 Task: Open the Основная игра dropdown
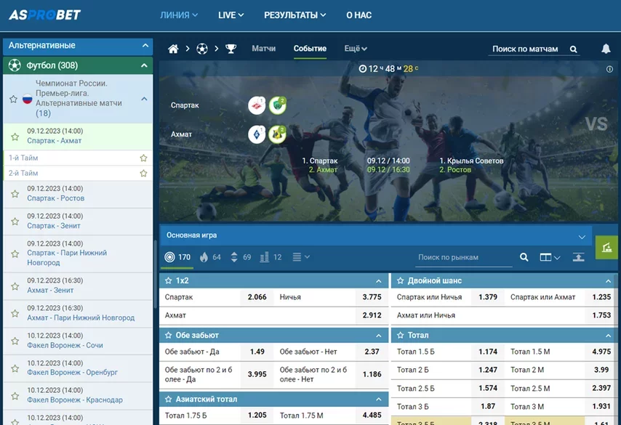(x=582, y=237)
